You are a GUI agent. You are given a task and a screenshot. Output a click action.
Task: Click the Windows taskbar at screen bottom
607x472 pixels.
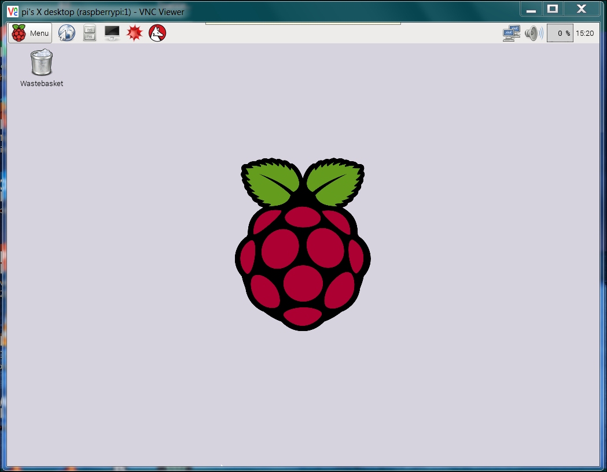point(303,468)
